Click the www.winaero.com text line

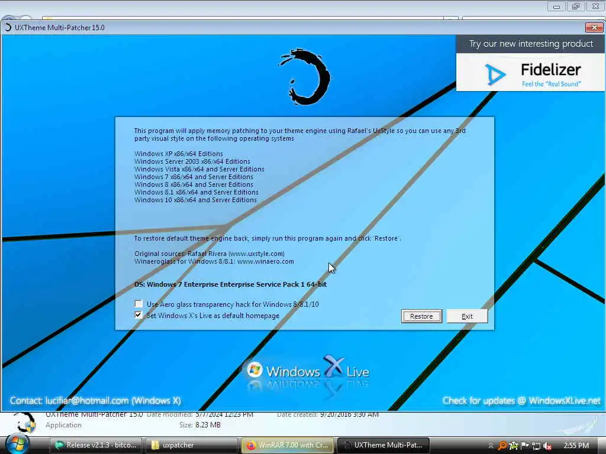point(214,261)
